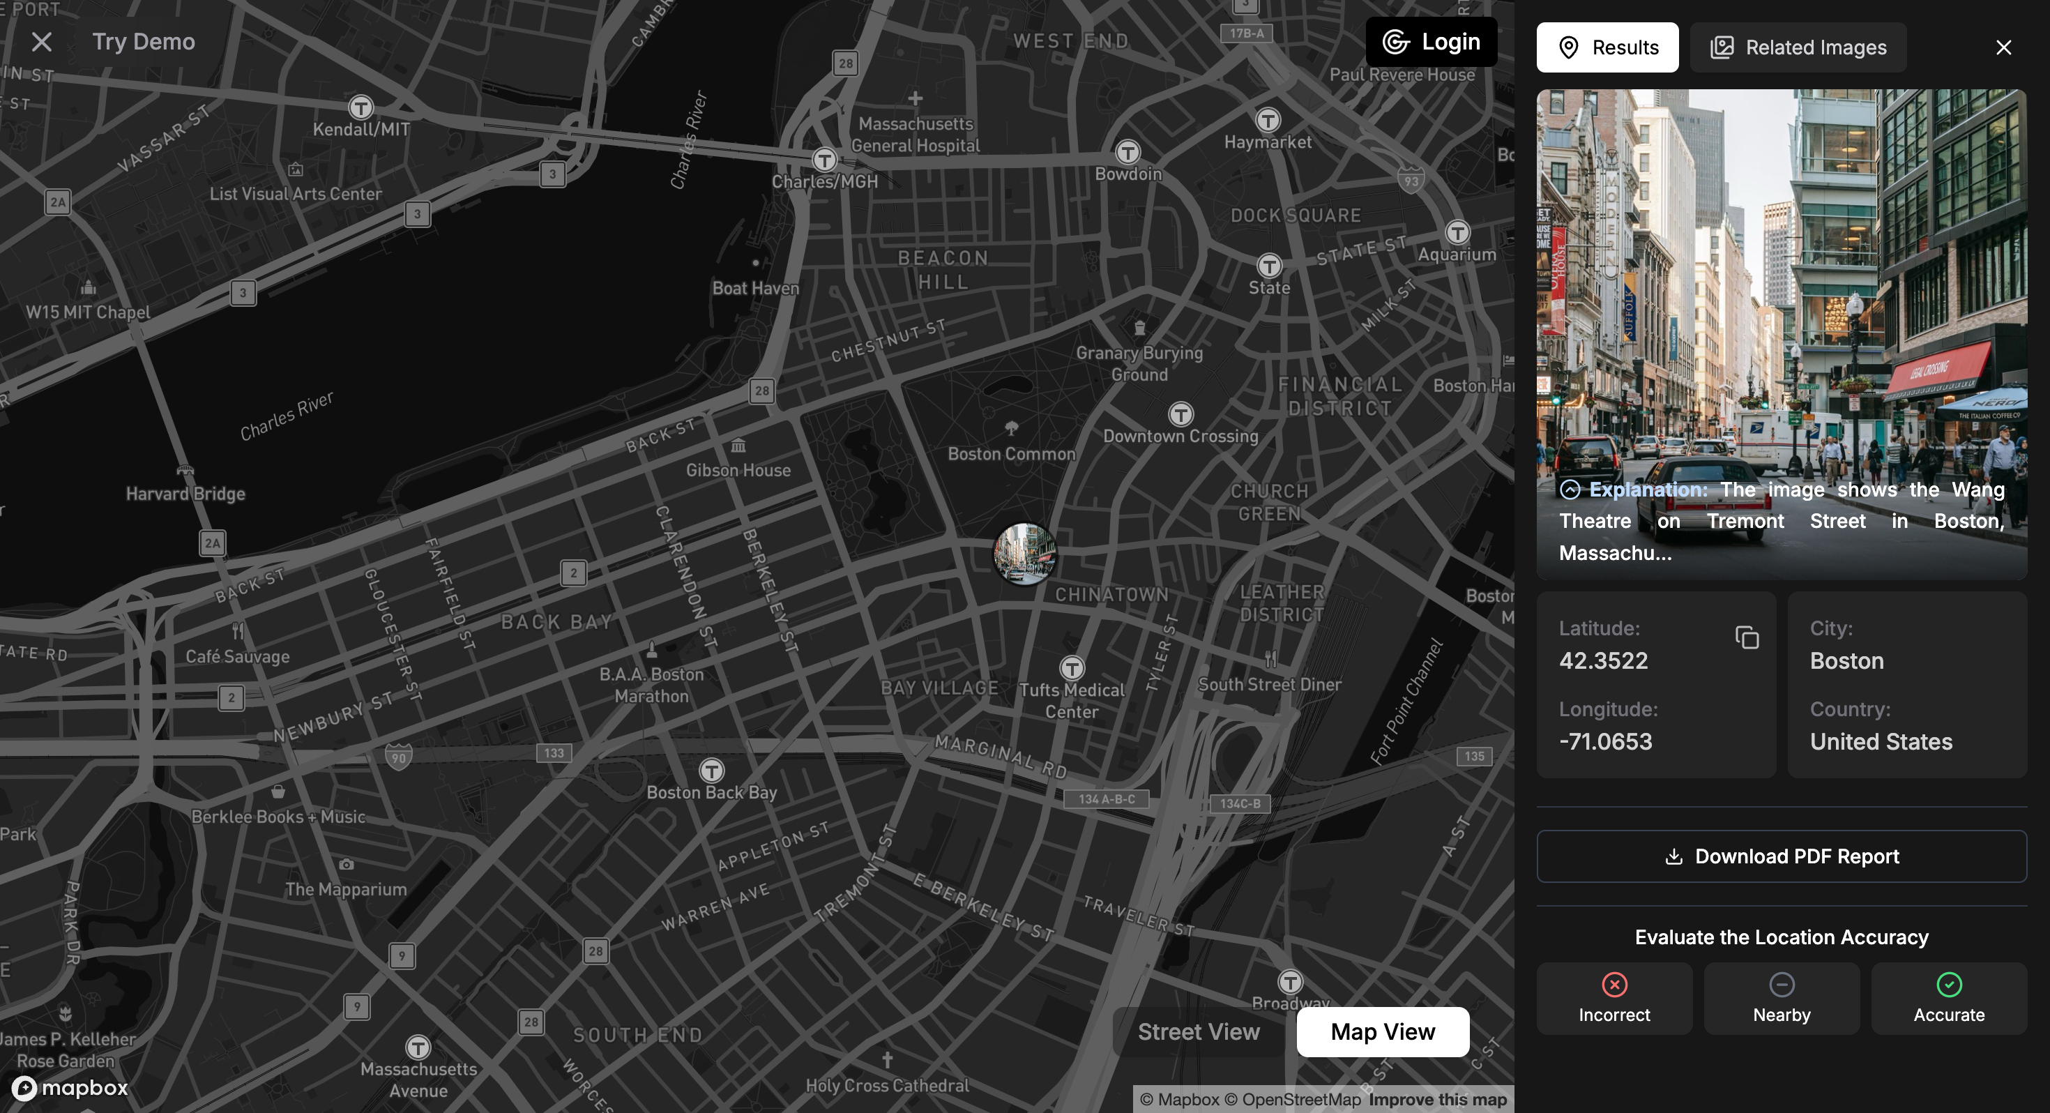
Task: Dismiss the Try Demo banner
Action: [41, 43]
